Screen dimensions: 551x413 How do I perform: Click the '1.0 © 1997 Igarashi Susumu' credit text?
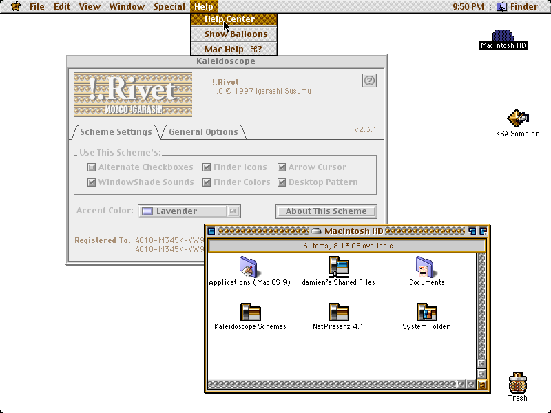coord(262,92)
